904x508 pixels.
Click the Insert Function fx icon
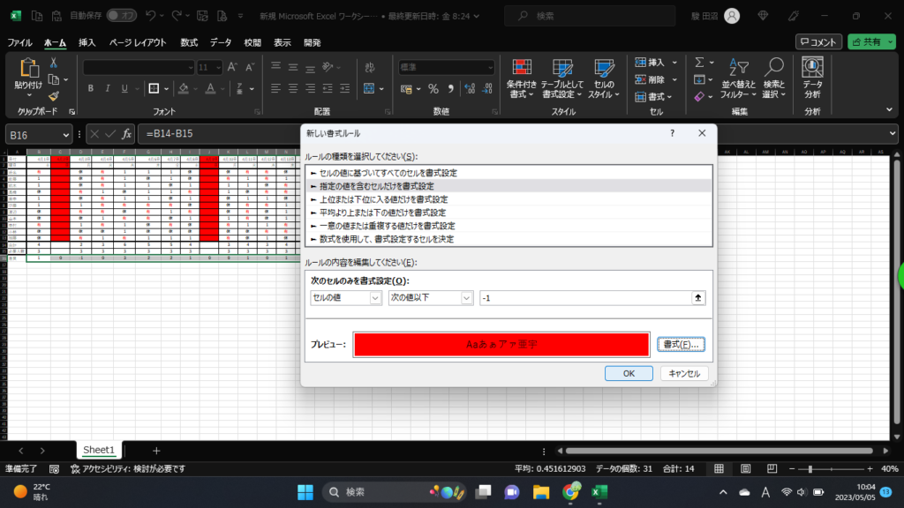126,134
